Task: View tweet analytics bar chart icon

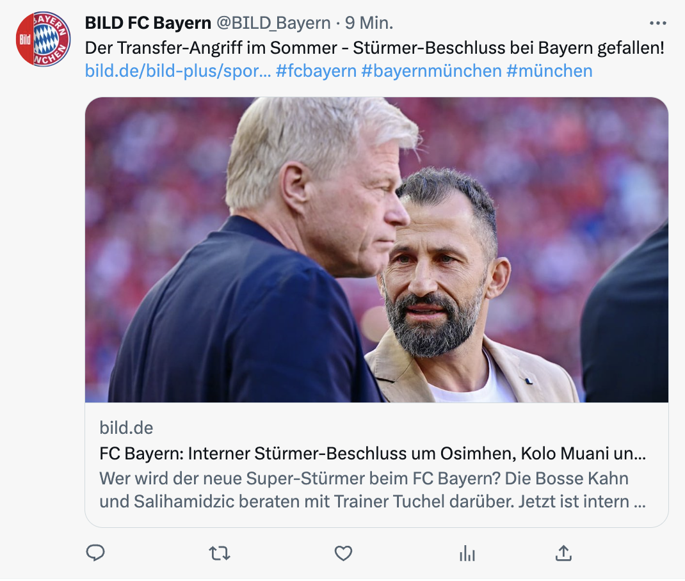Action: pyautogui.click(x=467, y=553)
